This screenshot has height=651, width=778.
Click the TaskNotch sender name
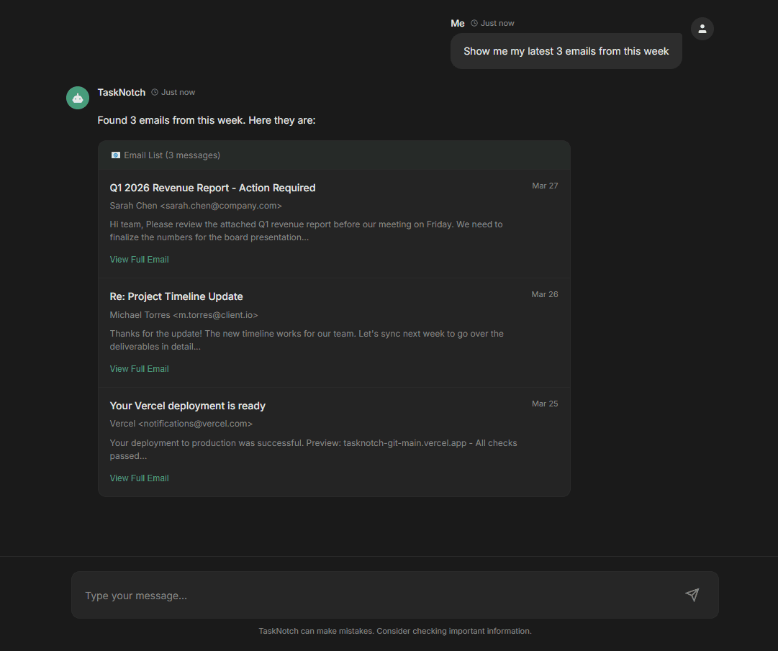[122, 92]
